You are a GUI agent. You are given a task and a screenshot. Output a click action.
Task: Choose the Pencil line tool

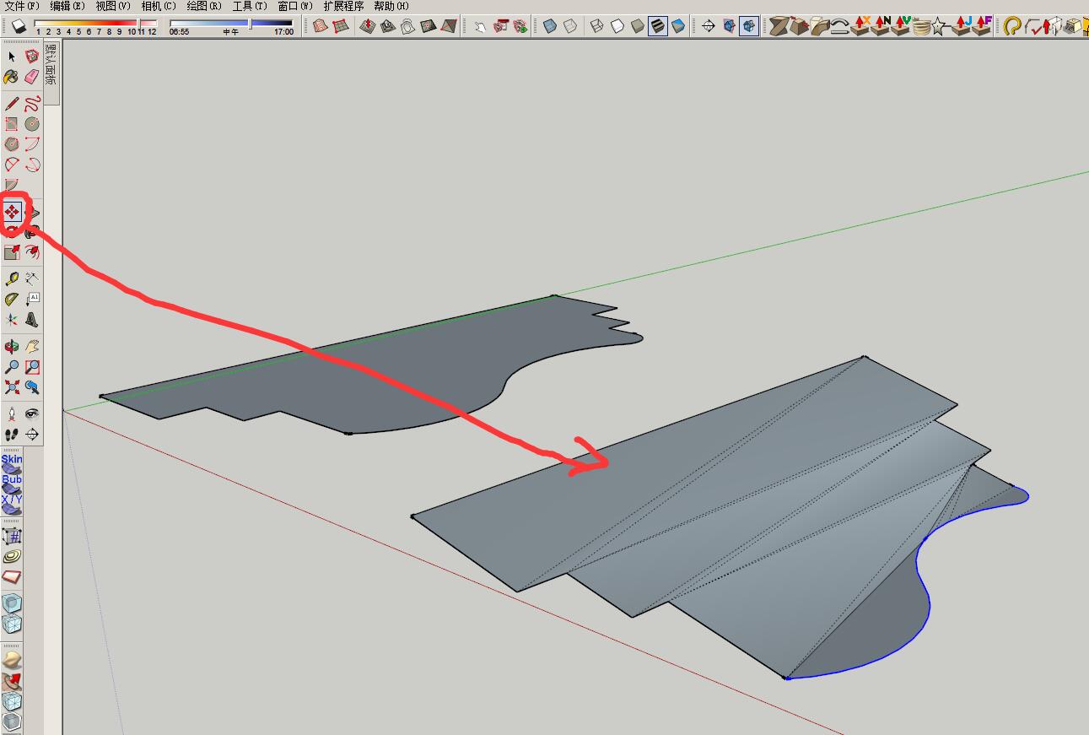(x=12, y=104)
